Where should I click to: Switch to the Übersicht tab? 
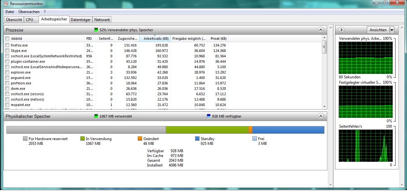point(14,20)
